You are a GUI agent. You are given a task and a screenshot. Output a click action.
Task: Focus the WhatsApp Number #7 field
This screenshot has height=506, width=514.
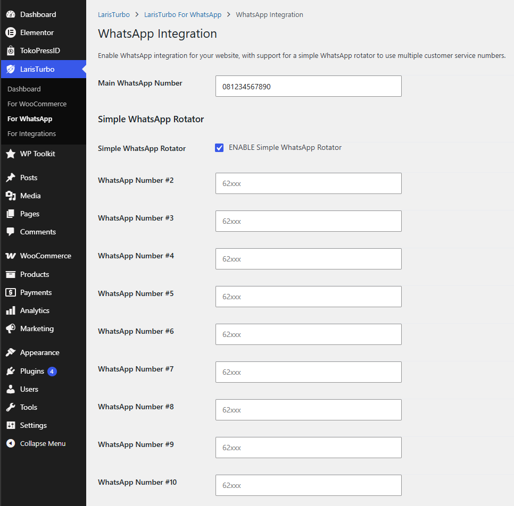(308, 372)
